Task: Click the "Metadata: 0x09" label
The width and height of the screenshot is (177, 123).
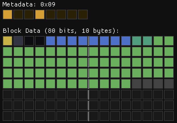Action: click(x=29, y=4)
